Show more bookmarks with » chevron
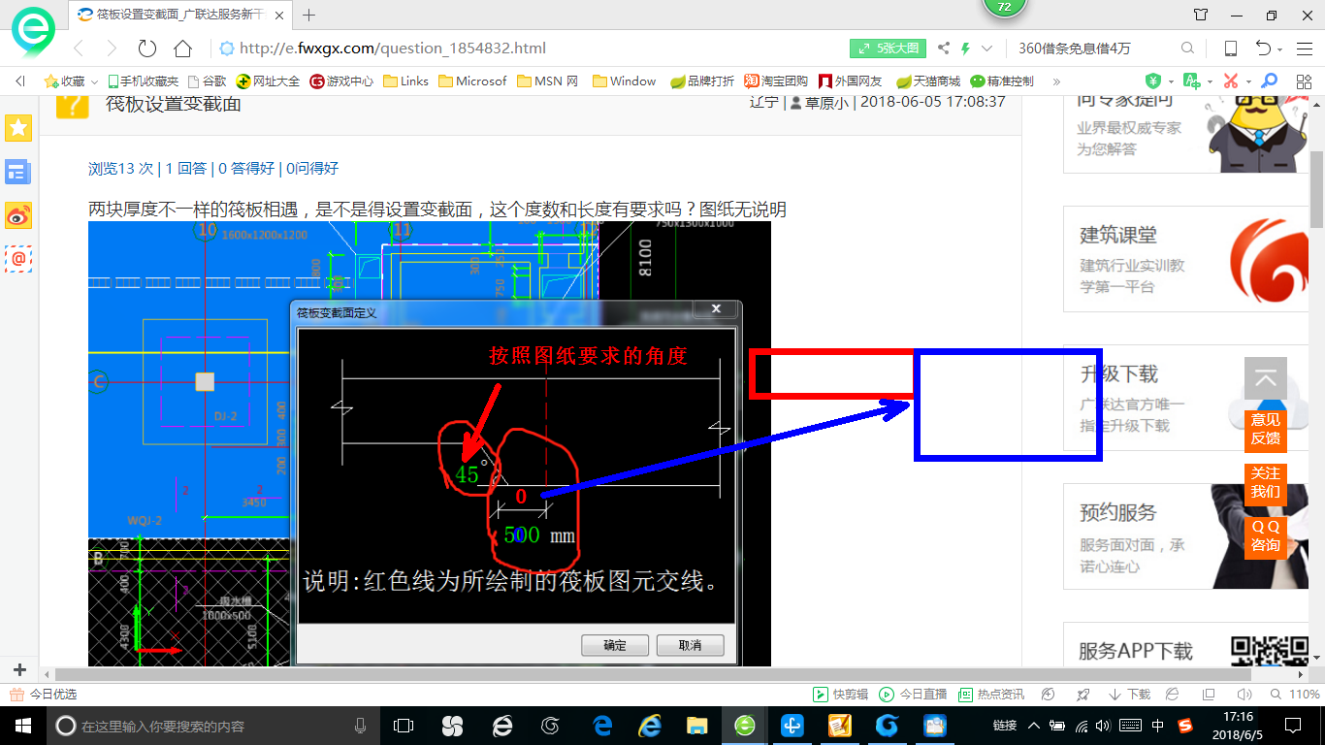1325x745 pixels. coord(1056,81)
